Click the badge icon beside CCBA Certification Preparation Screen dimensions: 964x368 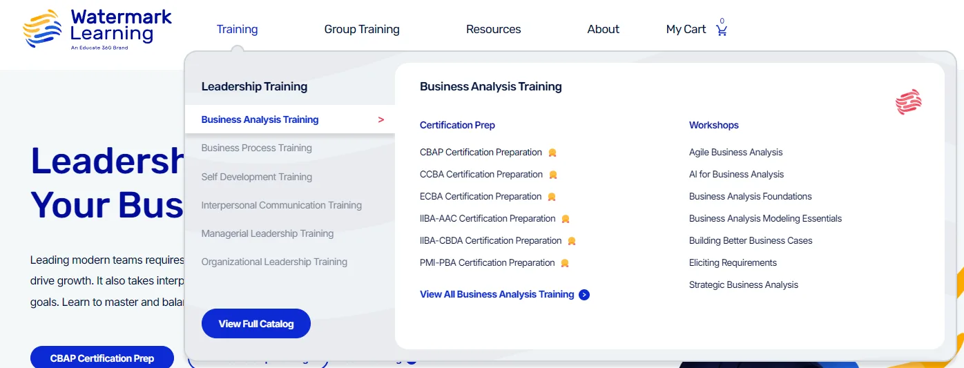click(x=553, y=175)
